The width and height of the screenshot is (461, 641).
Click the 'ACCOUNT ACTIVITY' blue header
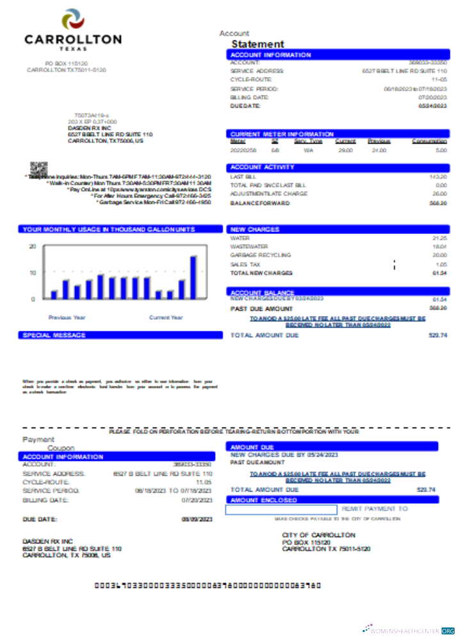click(338, 167)
